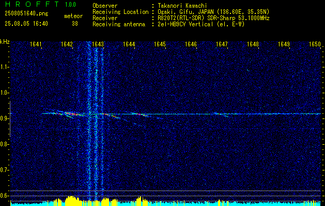325x206 pixels.
Task: Click location Ogaki, Gifu, JAPAN text
Action: point(213,12)
